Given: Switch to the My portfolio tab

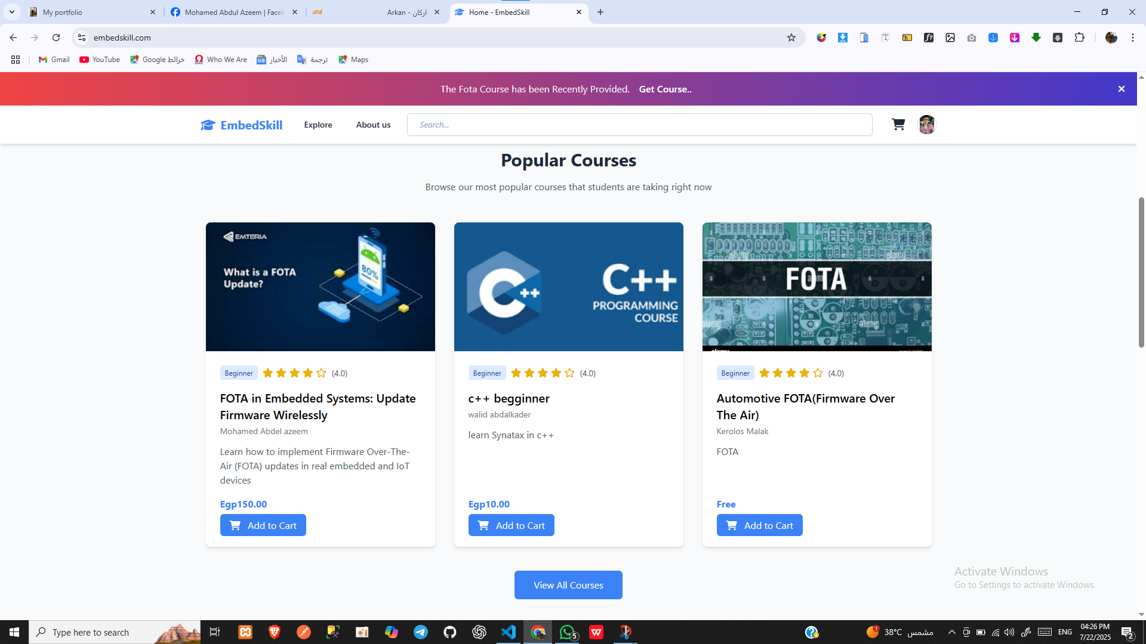Looking at the screenshot, I should (x=93, y=12).
